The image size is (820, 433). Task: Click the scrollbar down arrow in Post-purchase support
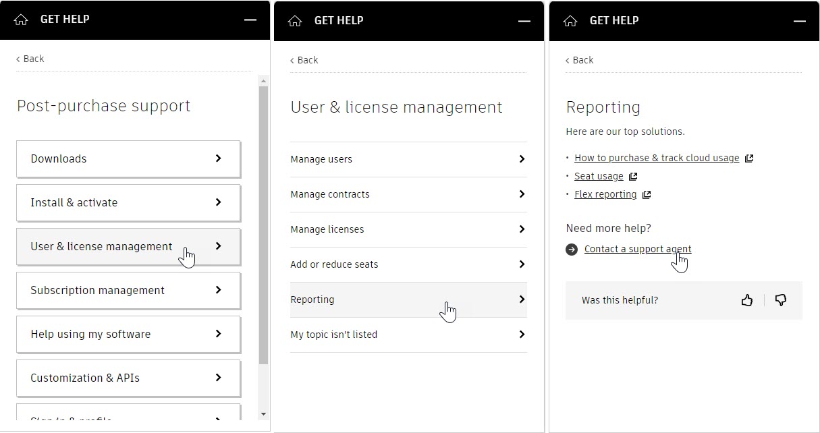coord(263,413)
